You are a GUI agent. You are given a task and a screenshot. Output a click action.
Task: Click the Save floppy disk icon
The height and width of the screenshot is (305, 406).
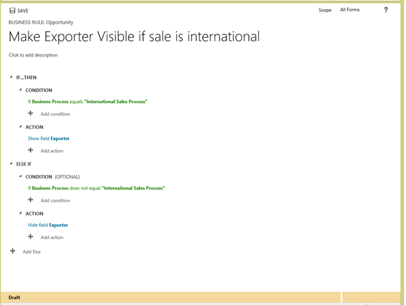pos(12,11)
